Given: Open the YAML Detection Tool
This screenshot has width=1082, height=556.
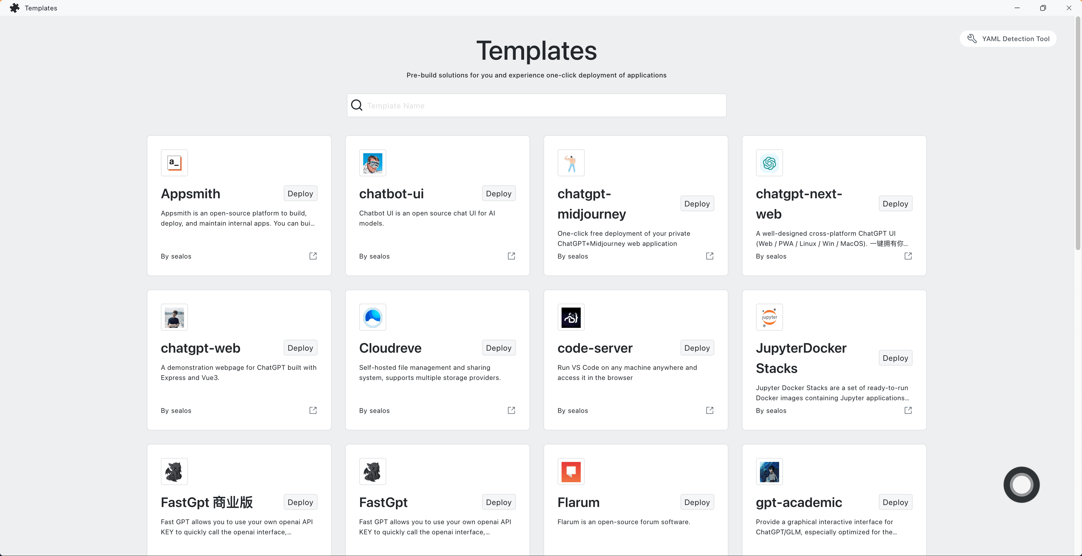Looking at the screenshot, I should [1008, 38].
